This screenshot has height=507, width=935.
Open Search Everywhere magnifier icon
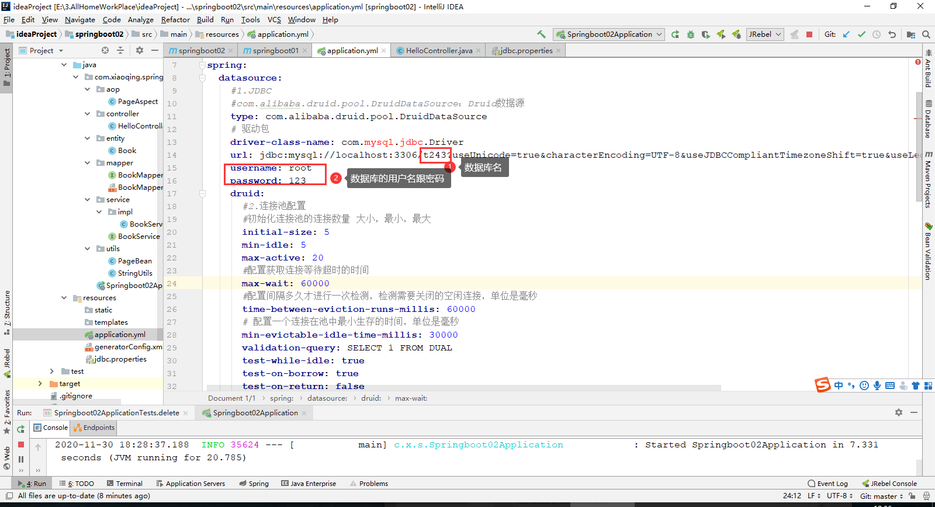click(926, 34)
